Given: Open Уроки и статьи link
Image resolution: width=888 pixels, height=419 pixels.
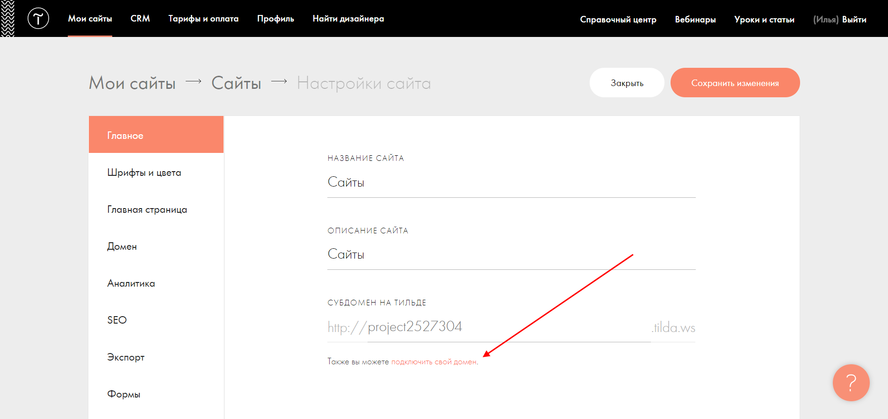Looking at the screenshot, I should 764,20.
